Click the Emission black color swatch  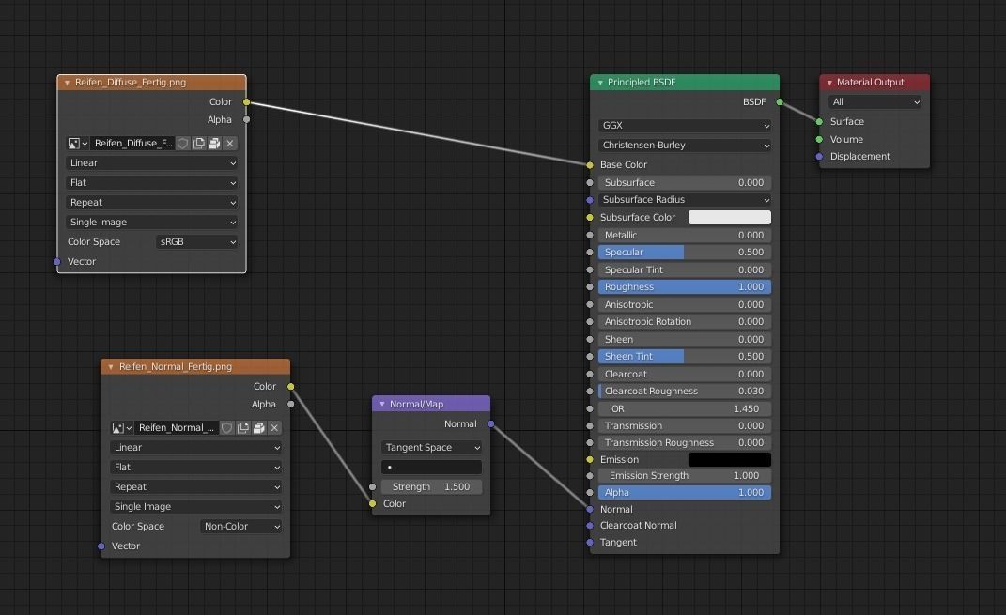tap(730, 460)
